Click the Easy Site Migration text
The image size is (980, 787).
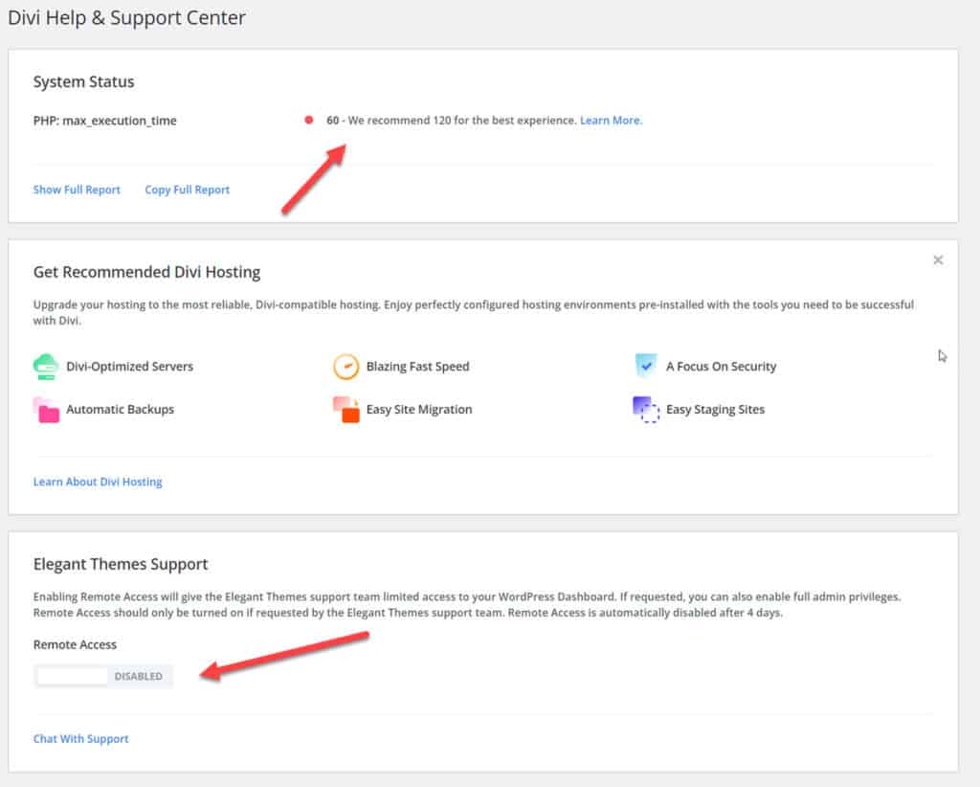pos(419,410)
